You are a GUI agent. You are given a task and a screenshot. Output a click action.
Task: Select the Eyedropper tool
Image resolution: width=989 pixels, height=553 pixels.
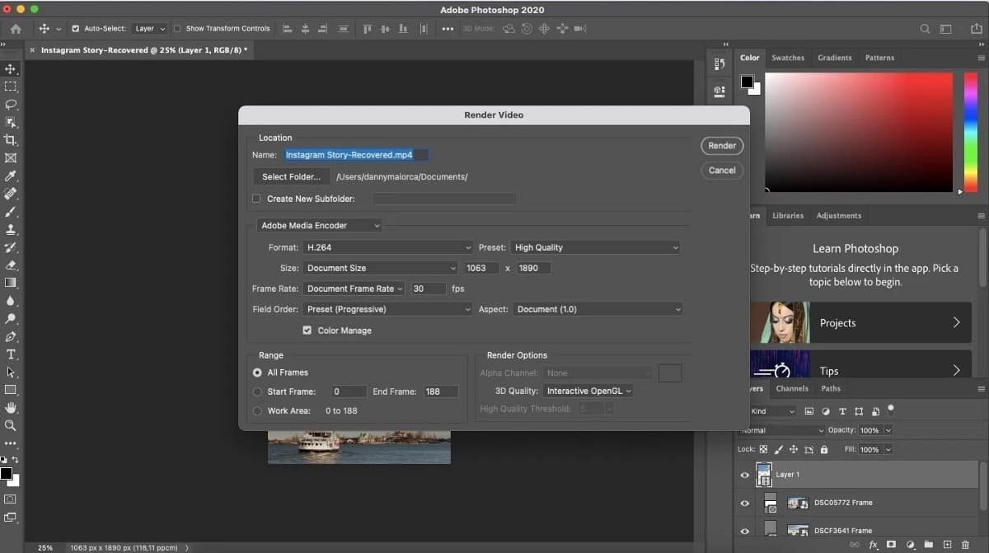[x=11, y=176]
